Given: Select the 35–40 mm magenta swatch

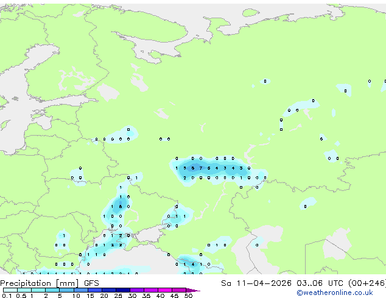Looking at the screenshot, I should pos(150,290).
